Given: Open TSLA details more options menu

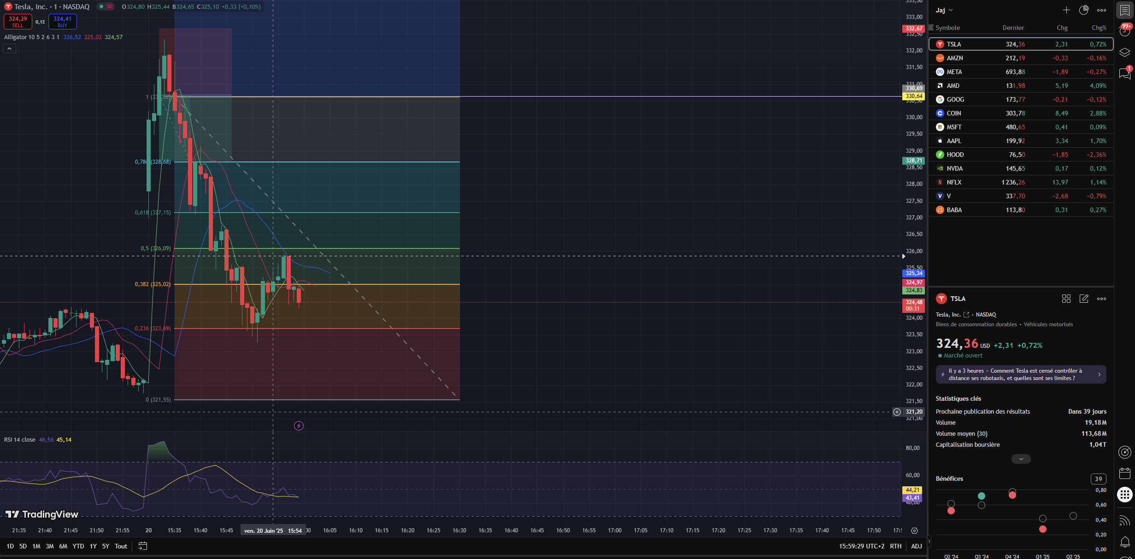Looking at the screenshot, I should pos(1101,299).
